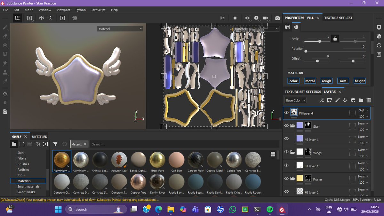This screenshot has width=384, height=216.
Task: Switch the shelf to grid view icon
Action: pyautogui.click(x=273, y=154)
